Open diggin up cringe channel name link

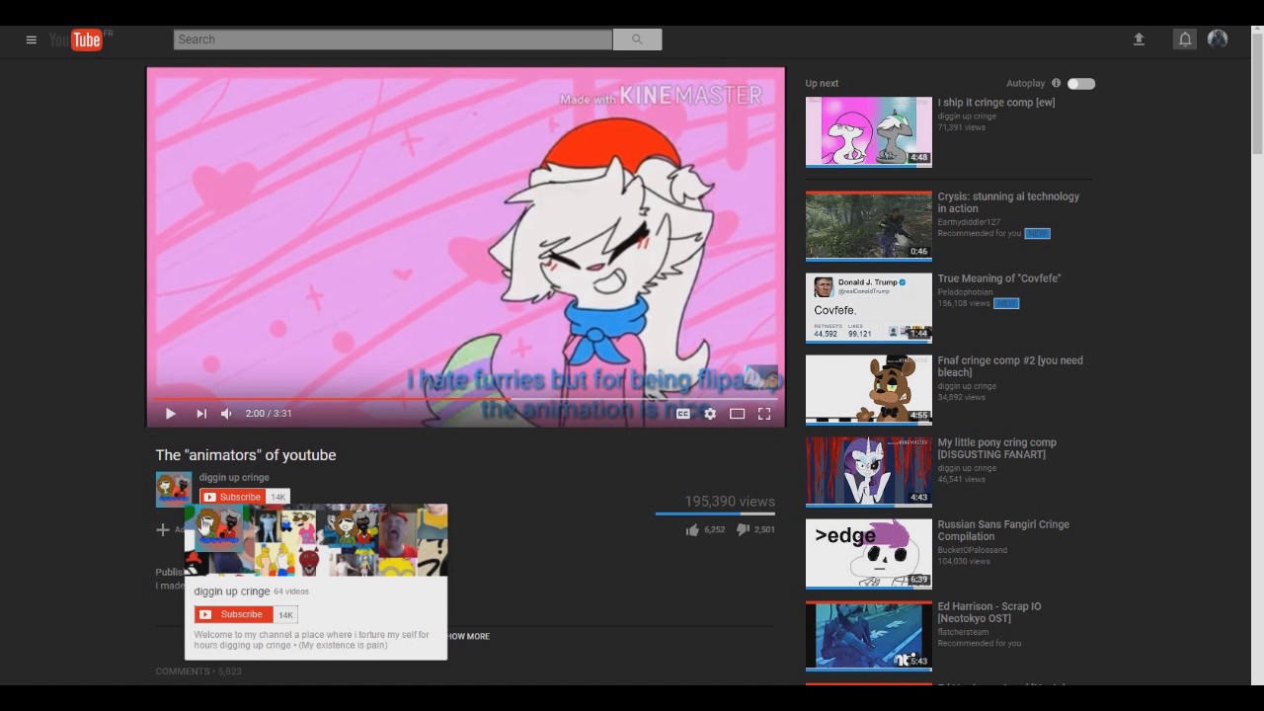pyautogui.click(x=234, y=478)
